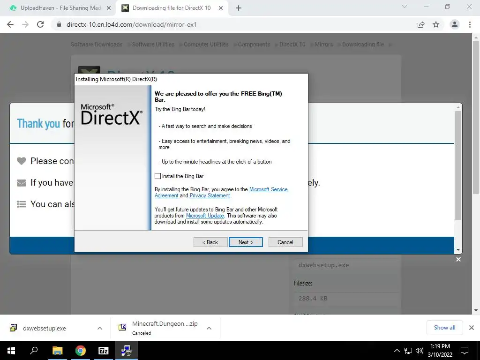Check the Install the Bing Bar checkbox

coord(157,176)
